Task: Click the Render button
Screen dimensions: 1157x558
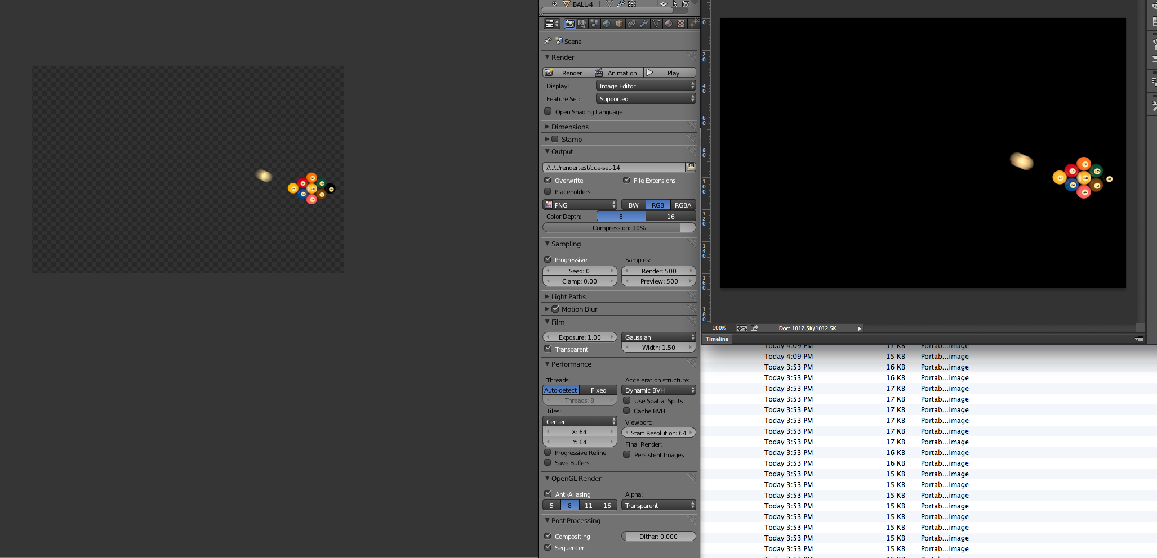Action: 568,73
